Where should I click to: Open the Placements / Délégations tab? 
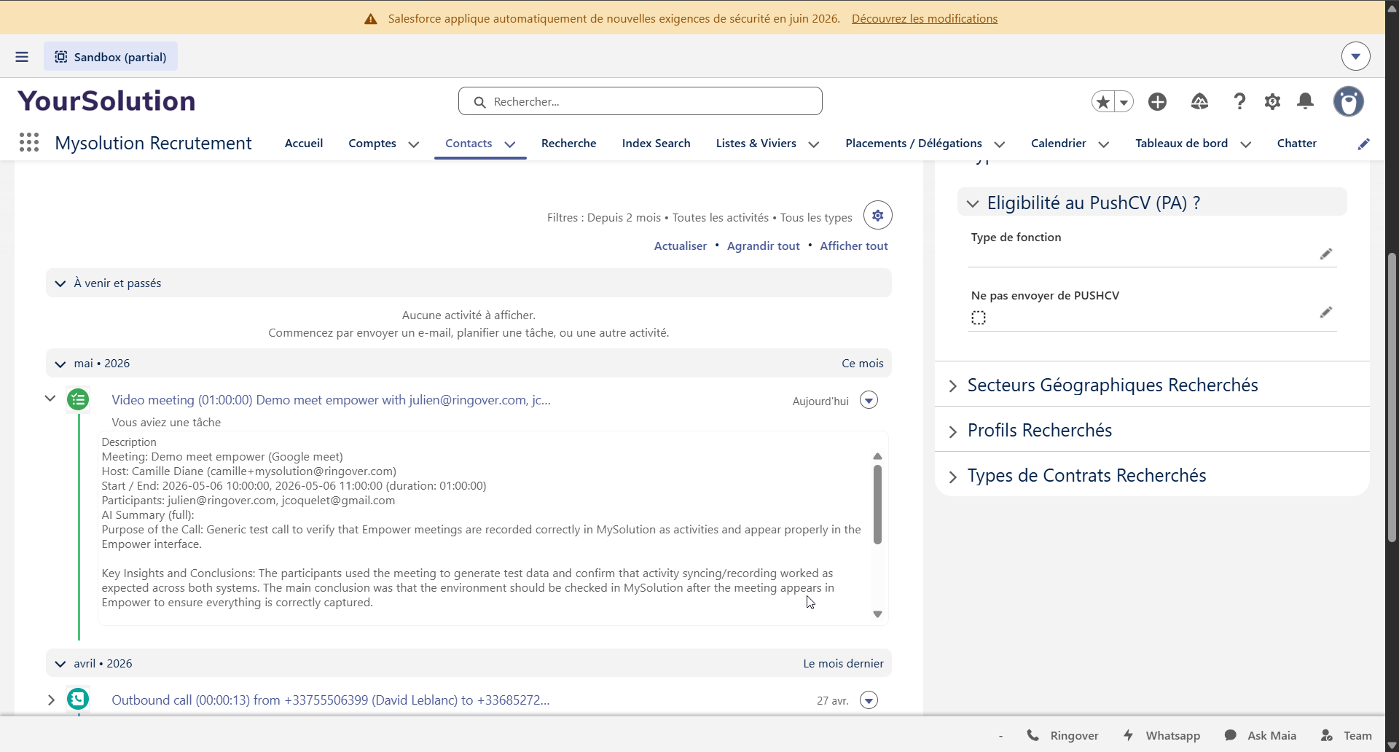913,143
